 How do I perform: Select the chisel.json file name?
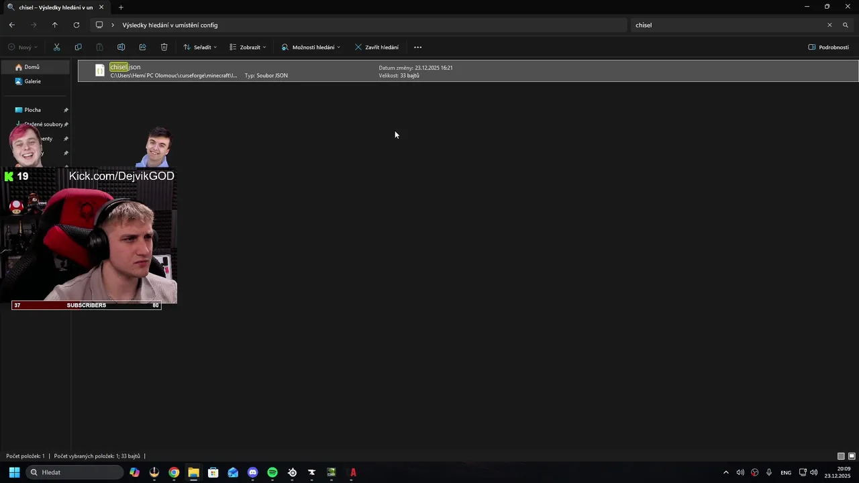pyautogui.click(x=125, y=67)
